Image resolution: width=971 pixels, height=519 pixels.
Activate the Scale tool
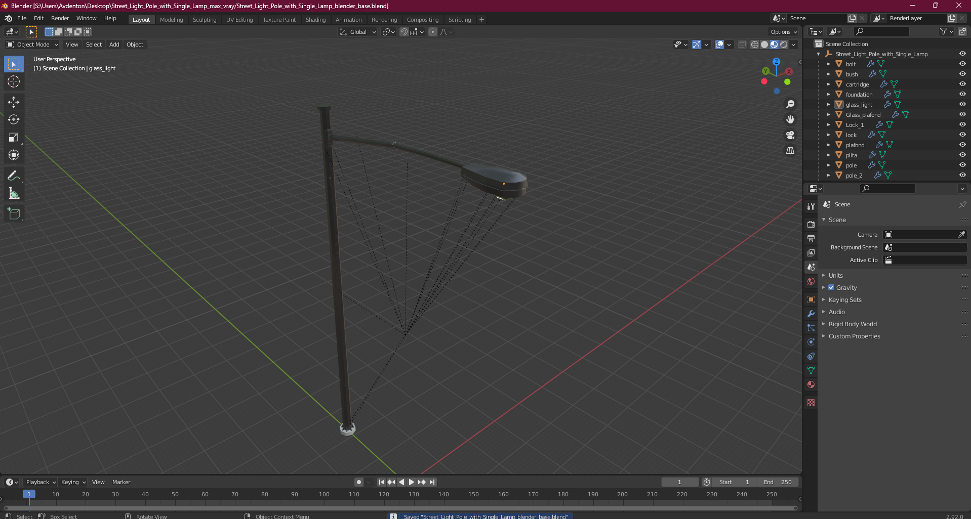coord(14,137)
